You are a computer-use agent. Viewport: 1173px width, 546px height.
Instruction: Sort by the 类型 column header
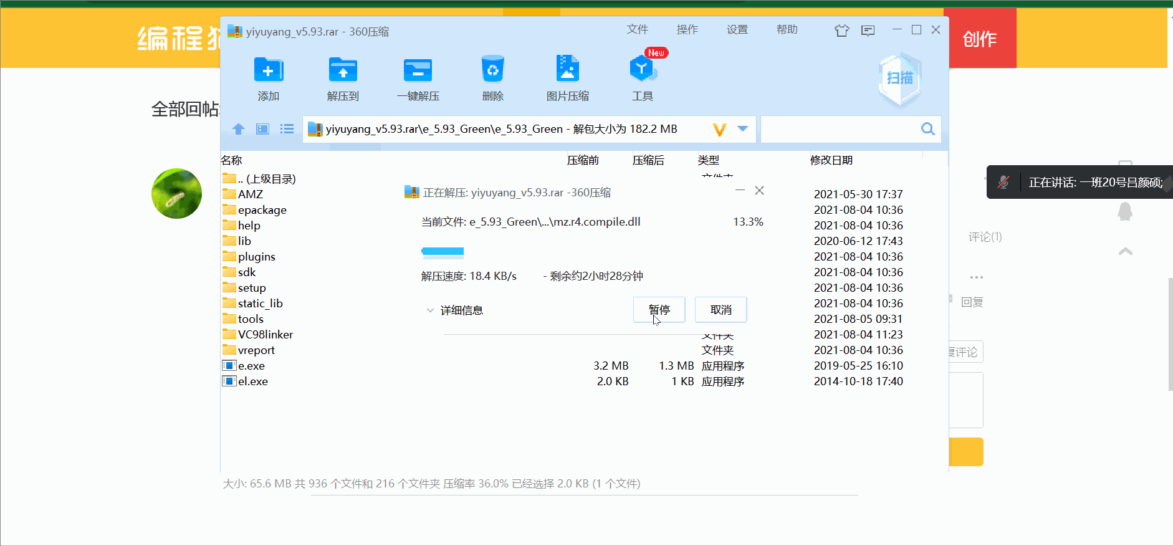coord(709,160)
